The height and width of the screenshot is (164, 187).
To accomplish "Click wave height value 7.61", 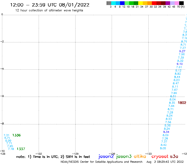I will click(x=179, y=67).
